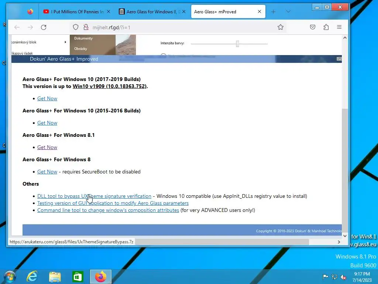Close the YouTube pennies tab
This screenshot has width=378, height=284.
tap(109, 11)
